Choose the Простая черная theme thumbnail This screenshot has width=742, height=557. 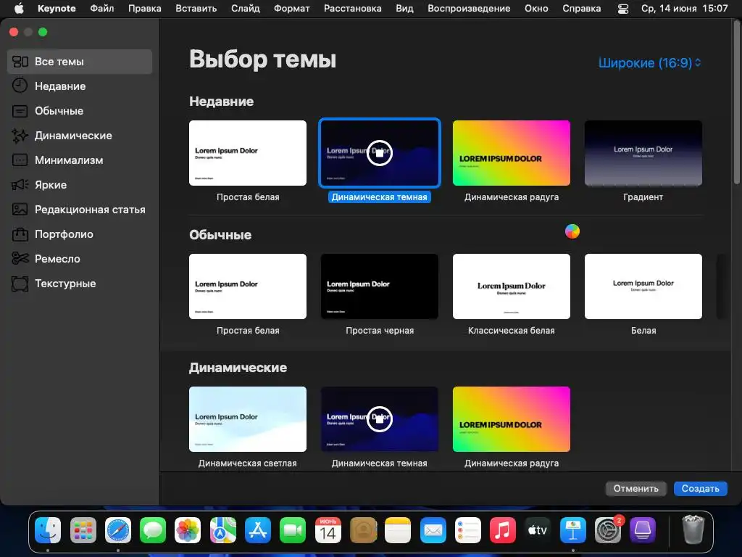380,286
